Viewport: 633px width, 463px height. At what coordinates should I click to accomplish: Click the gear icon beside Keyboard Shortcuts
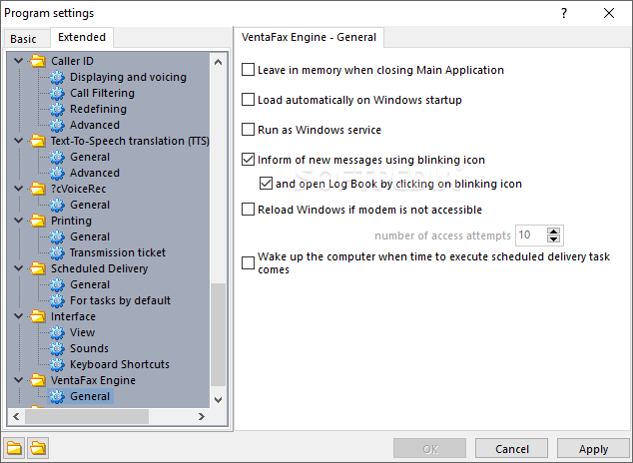click(x=57, y=364)
